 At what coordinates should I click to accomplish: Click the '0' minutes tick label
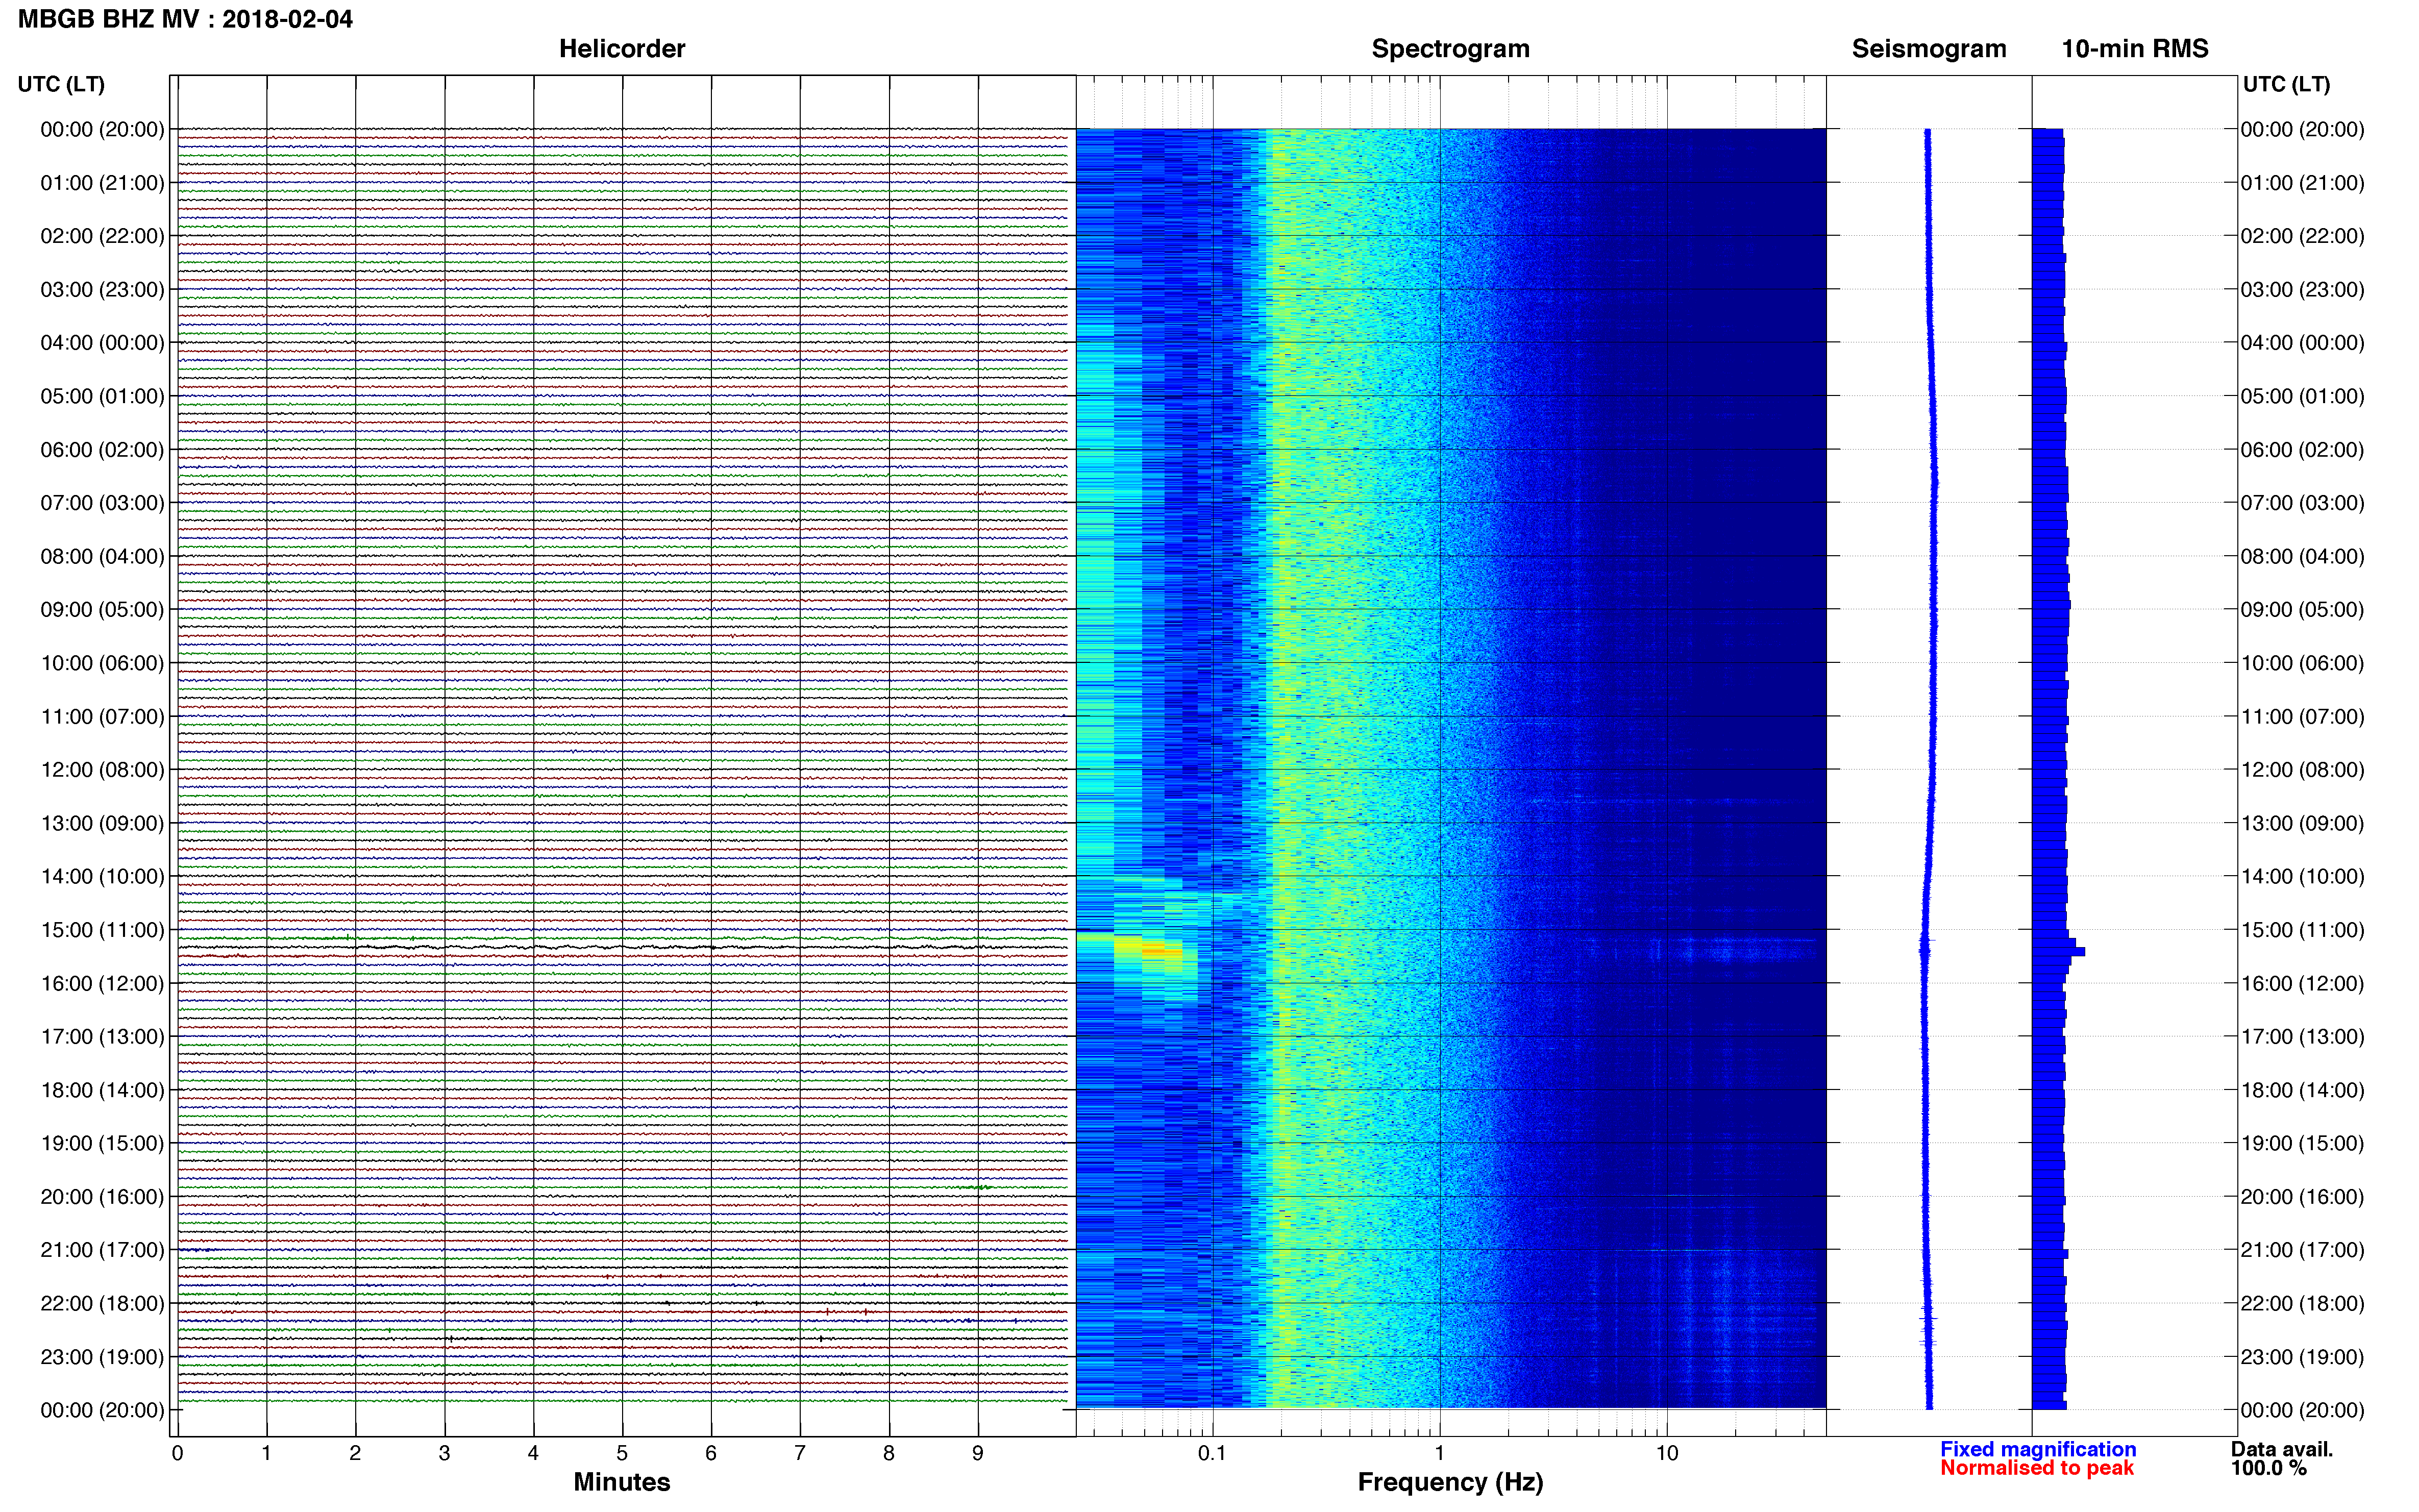[177, 1453]
